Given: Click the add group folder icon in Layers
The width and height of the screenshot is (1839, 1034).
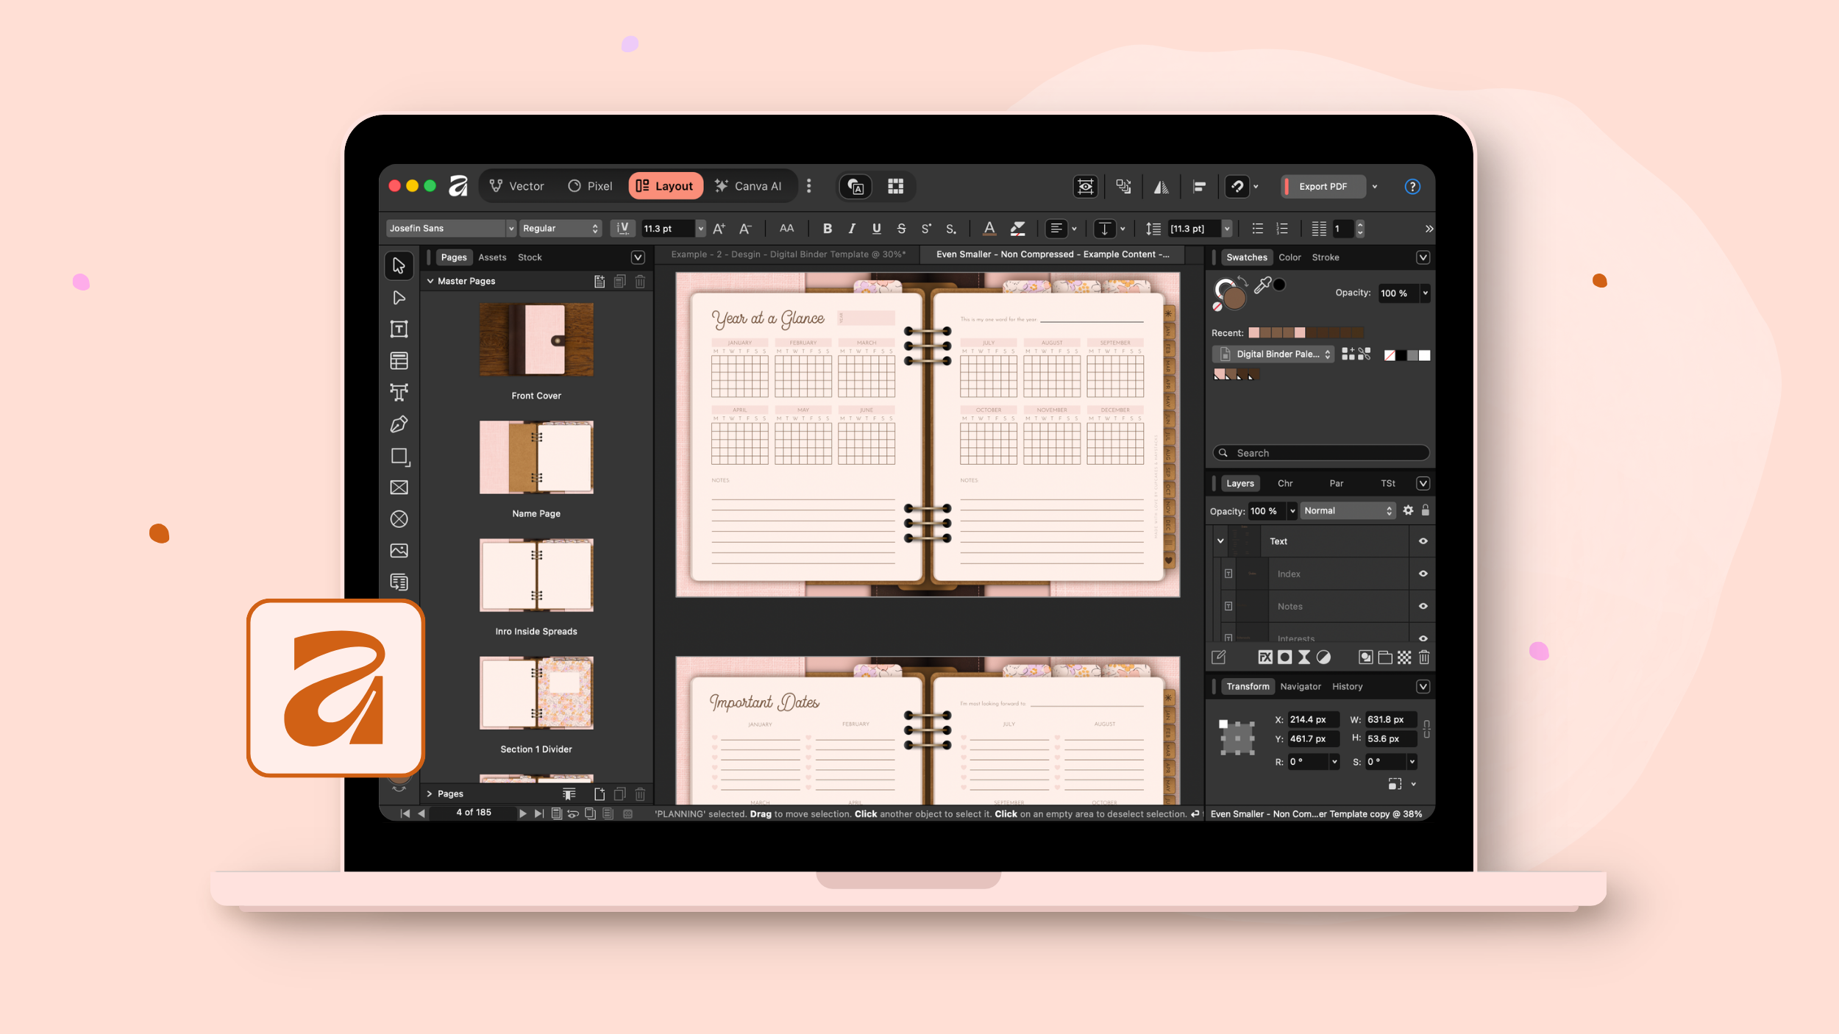Looking at the screenshot, I should point(1384,657).
